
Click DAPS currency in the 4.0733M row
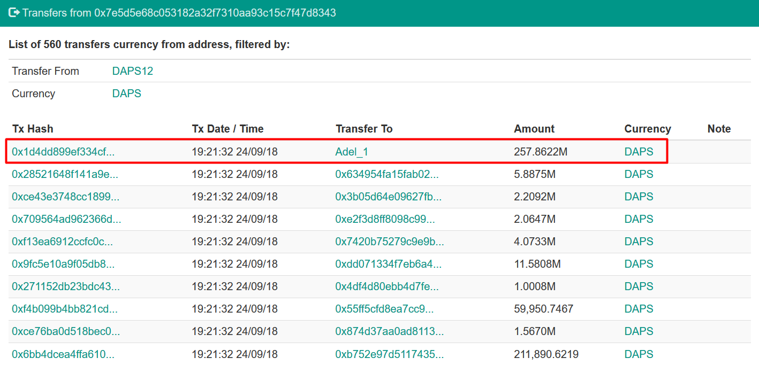coord(639,242)
